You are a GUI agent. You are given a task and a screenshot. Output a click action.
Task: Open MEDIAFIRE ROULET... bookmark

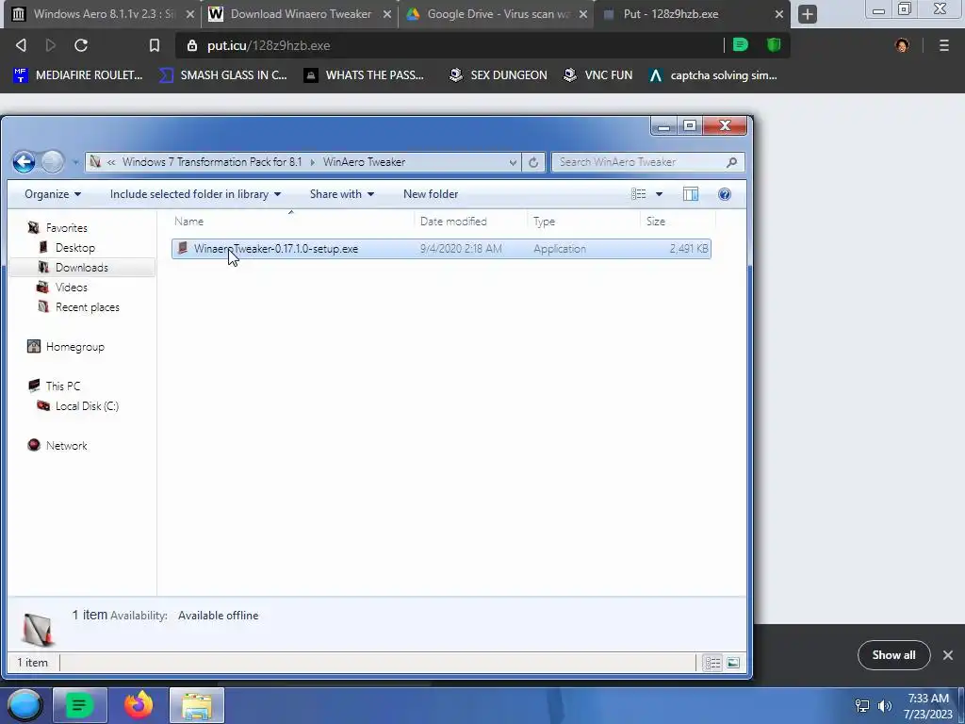click(x=77, y=75)
